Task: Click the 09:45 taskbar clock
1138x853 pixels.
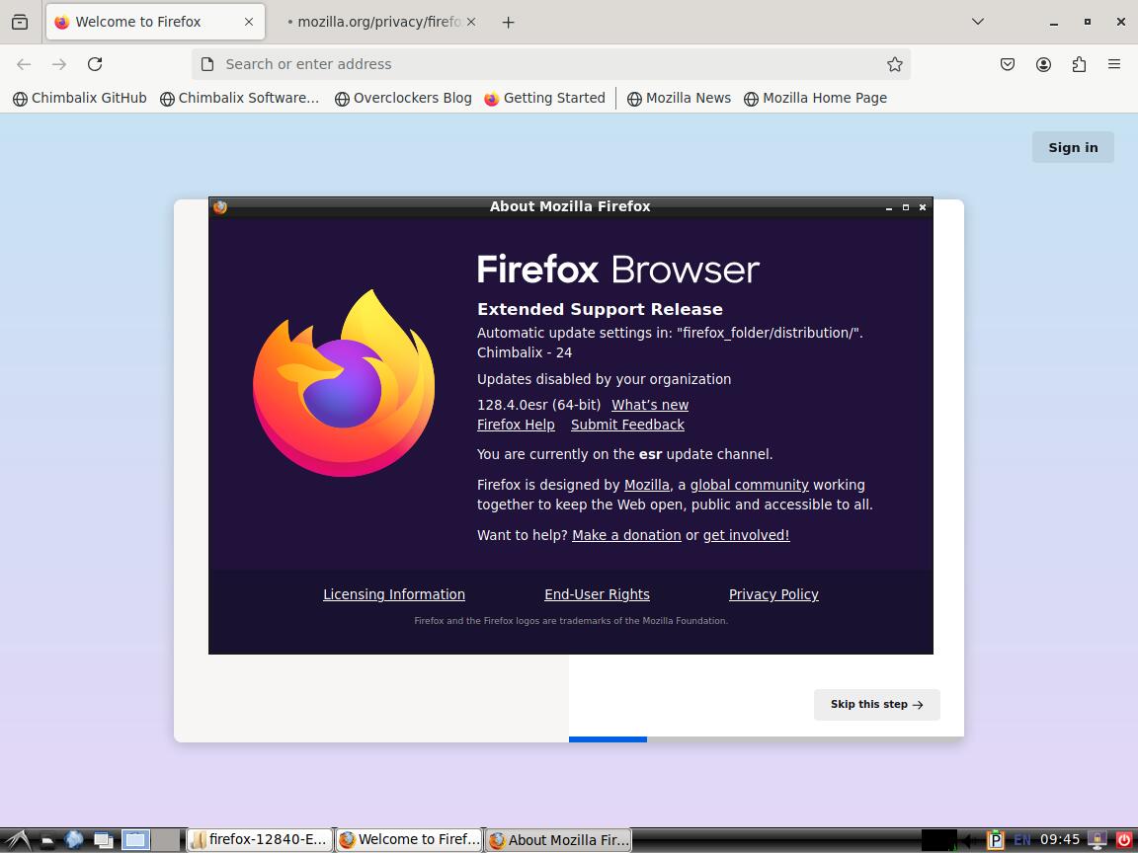Action: [1060, 840]
